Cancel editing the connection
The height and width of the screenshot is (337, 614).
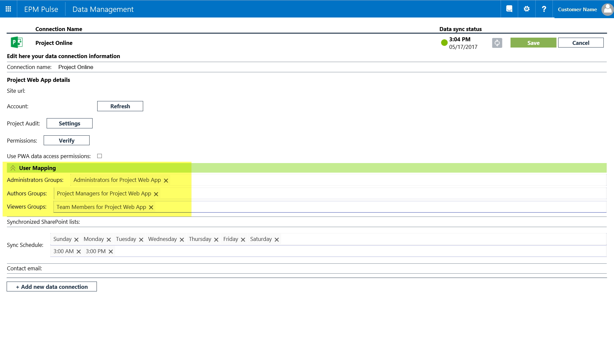pos(581,43)
